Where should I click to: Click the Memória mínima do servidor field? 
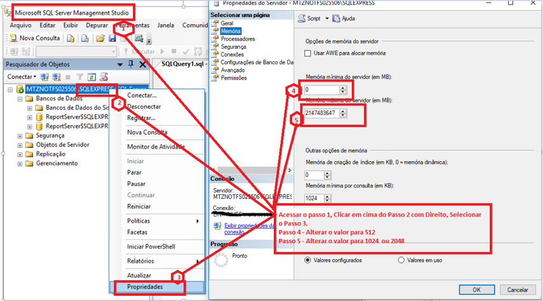pyautogui.click(x=325, y=90)
